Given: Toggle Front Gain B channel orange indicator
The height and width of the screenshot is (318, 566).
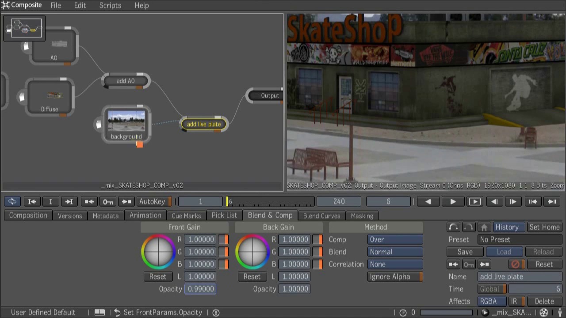Looking at the screenshot, I should click(224, 264).
